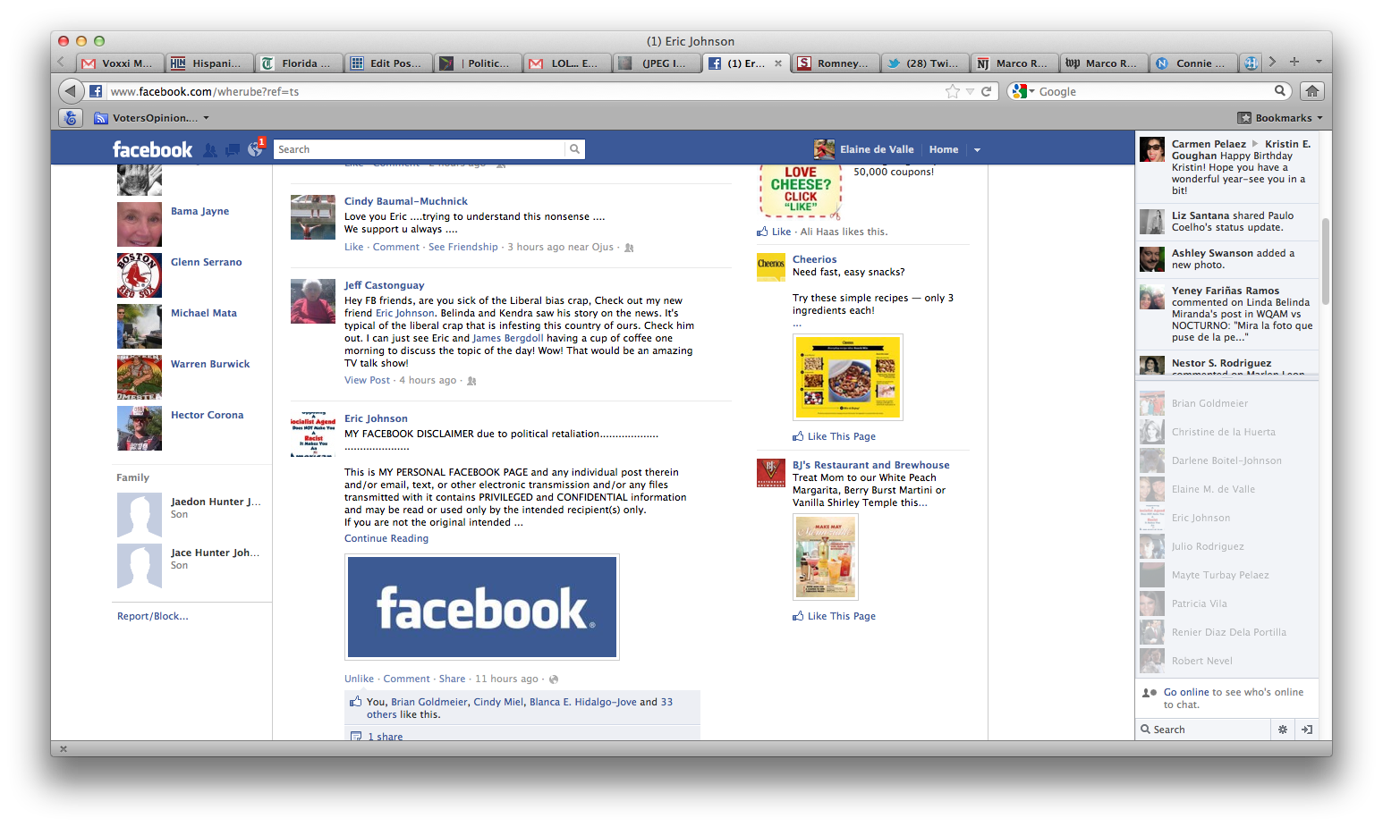
Task: Hide the chat sidebar with the arrow icon
Action: coord(1307,730)
